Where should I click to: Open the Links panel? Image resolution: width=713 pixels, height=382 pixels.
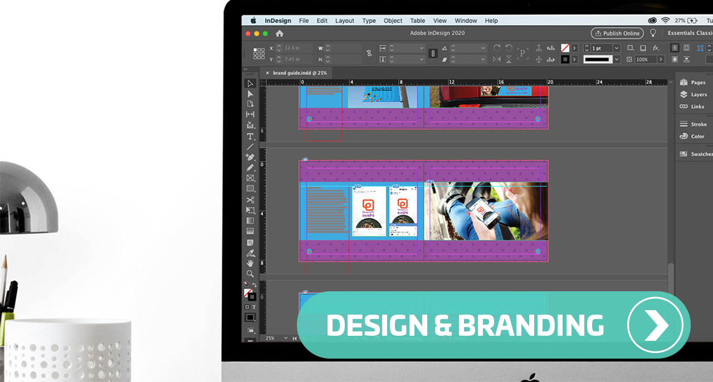[696, 106]
